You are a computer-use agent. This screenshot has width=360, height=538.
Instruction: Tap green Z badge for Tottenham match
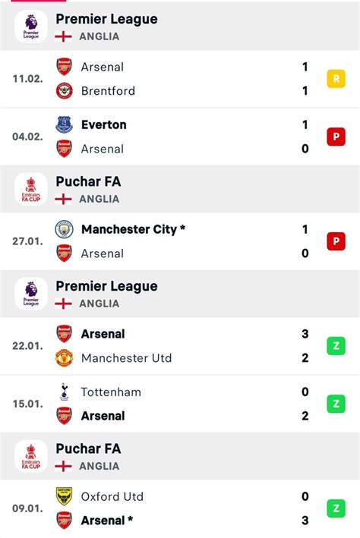[x=336, y=404]
